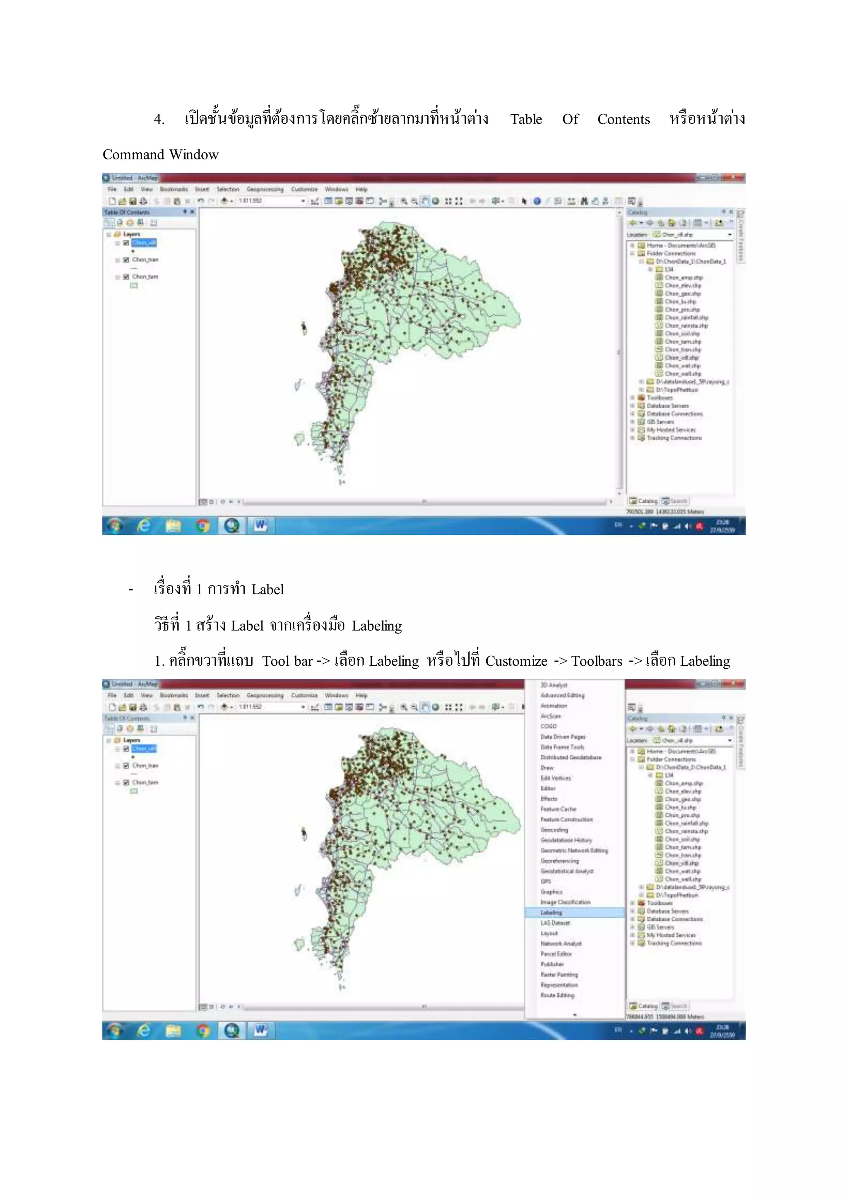Select Labeling in the toolbars popup list
This screenshot has width=848, height=1199.
pyautogui.click(x=552, y=912)
